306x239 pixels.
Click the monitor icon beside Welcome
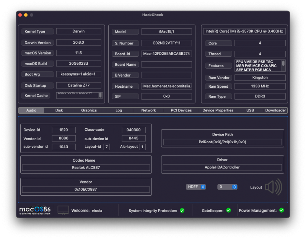pyautogui.click(x=63, y=210)
